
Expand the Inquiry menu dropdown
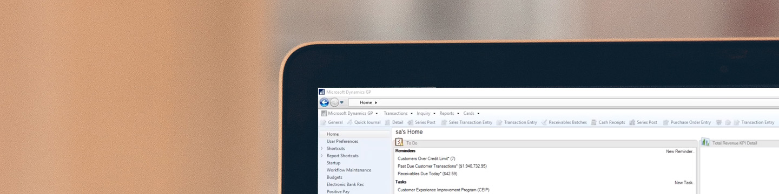(426, 114)
